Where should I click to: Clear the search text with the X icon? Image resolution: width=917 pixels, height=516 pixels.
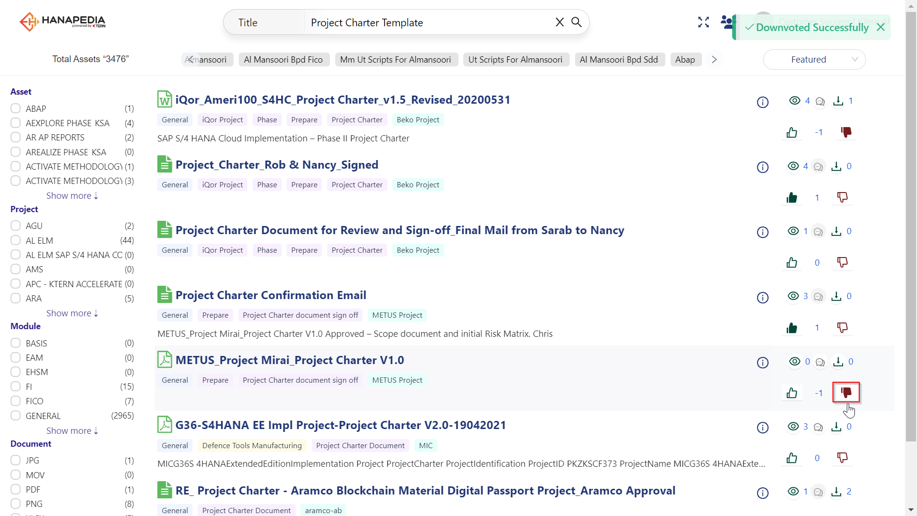tap(560, 22)
